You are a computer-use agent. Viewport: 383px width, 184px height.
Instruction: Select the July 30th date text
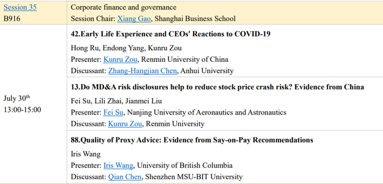[17, 98]
